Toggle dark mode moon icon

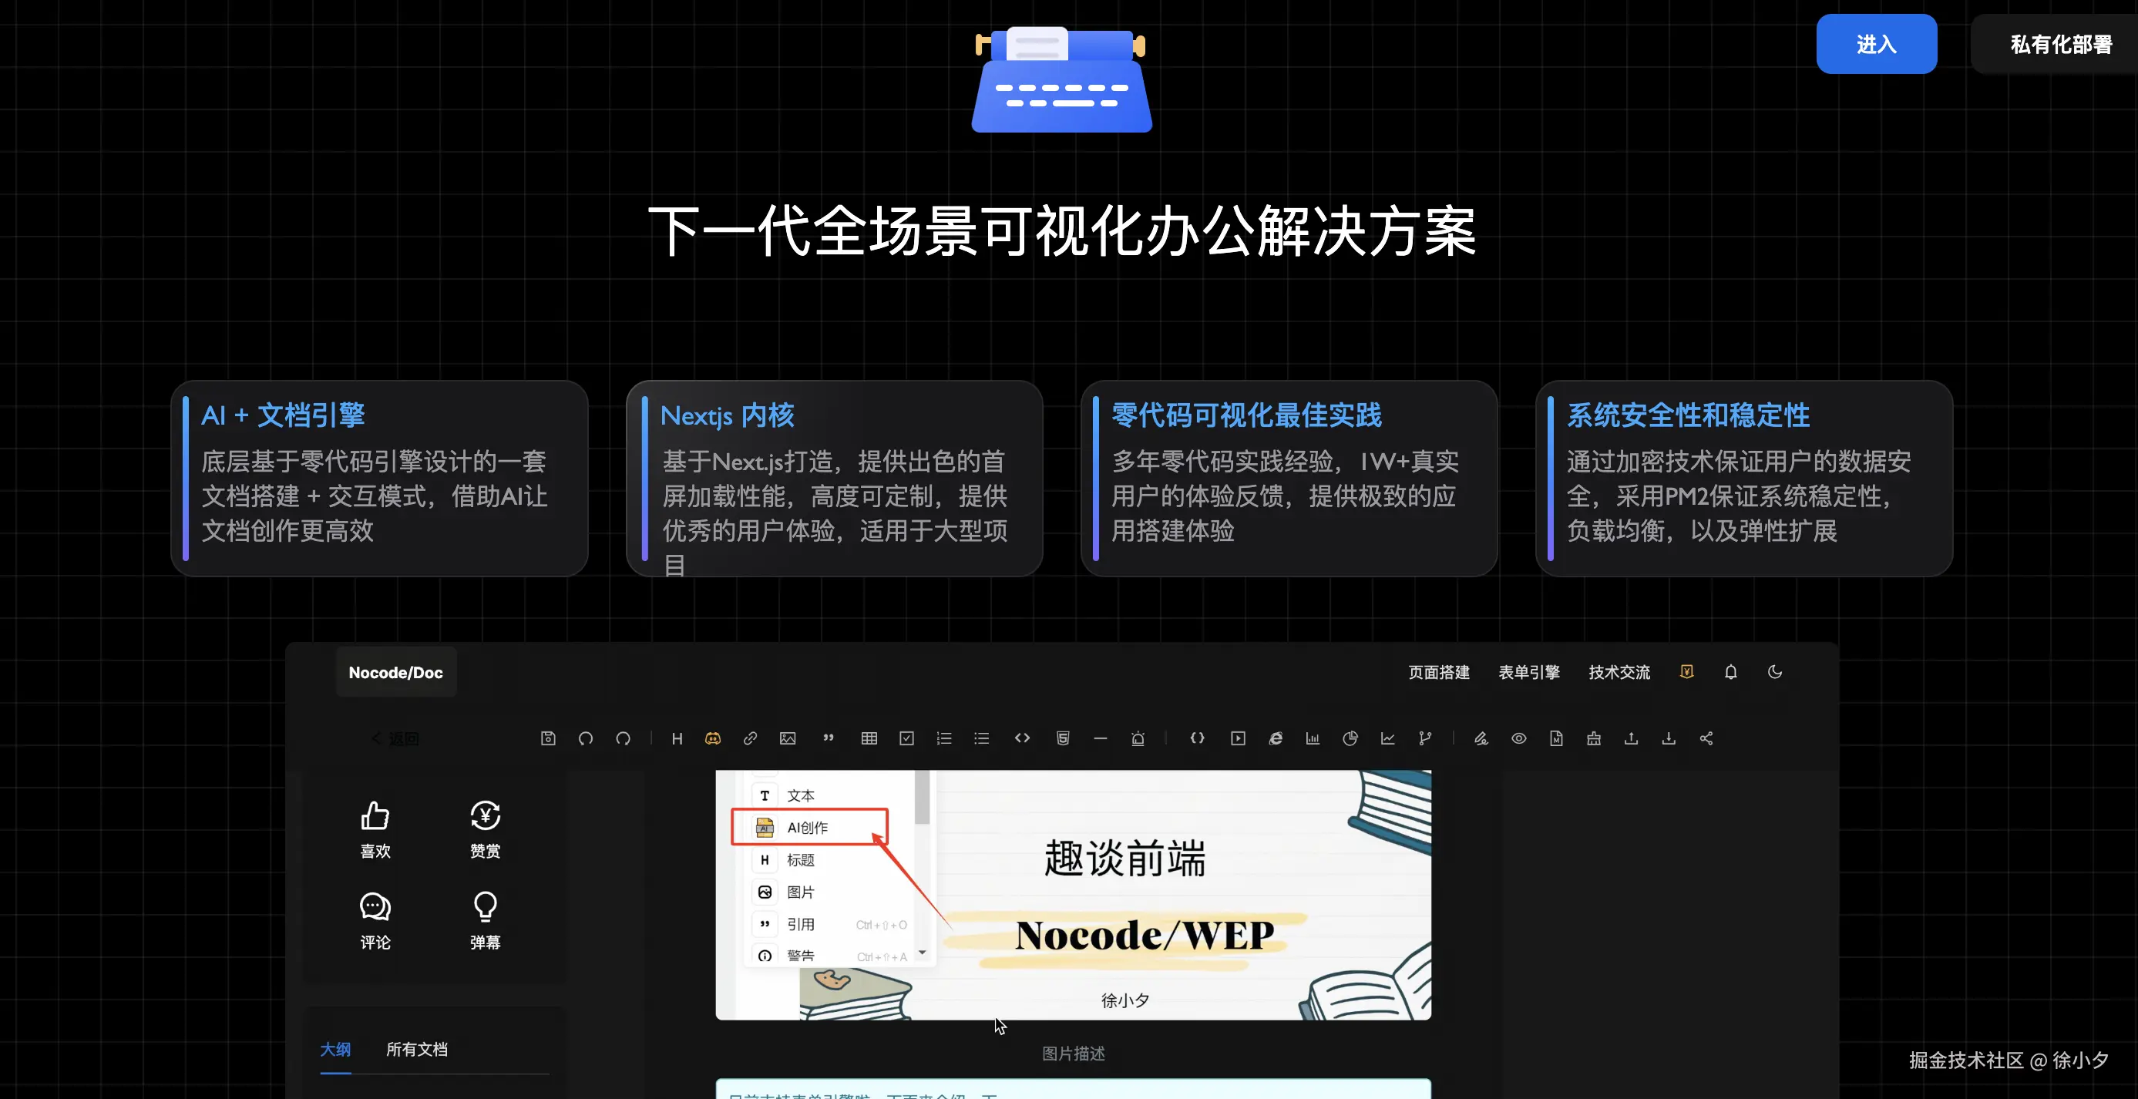[x=1774, y=671]
